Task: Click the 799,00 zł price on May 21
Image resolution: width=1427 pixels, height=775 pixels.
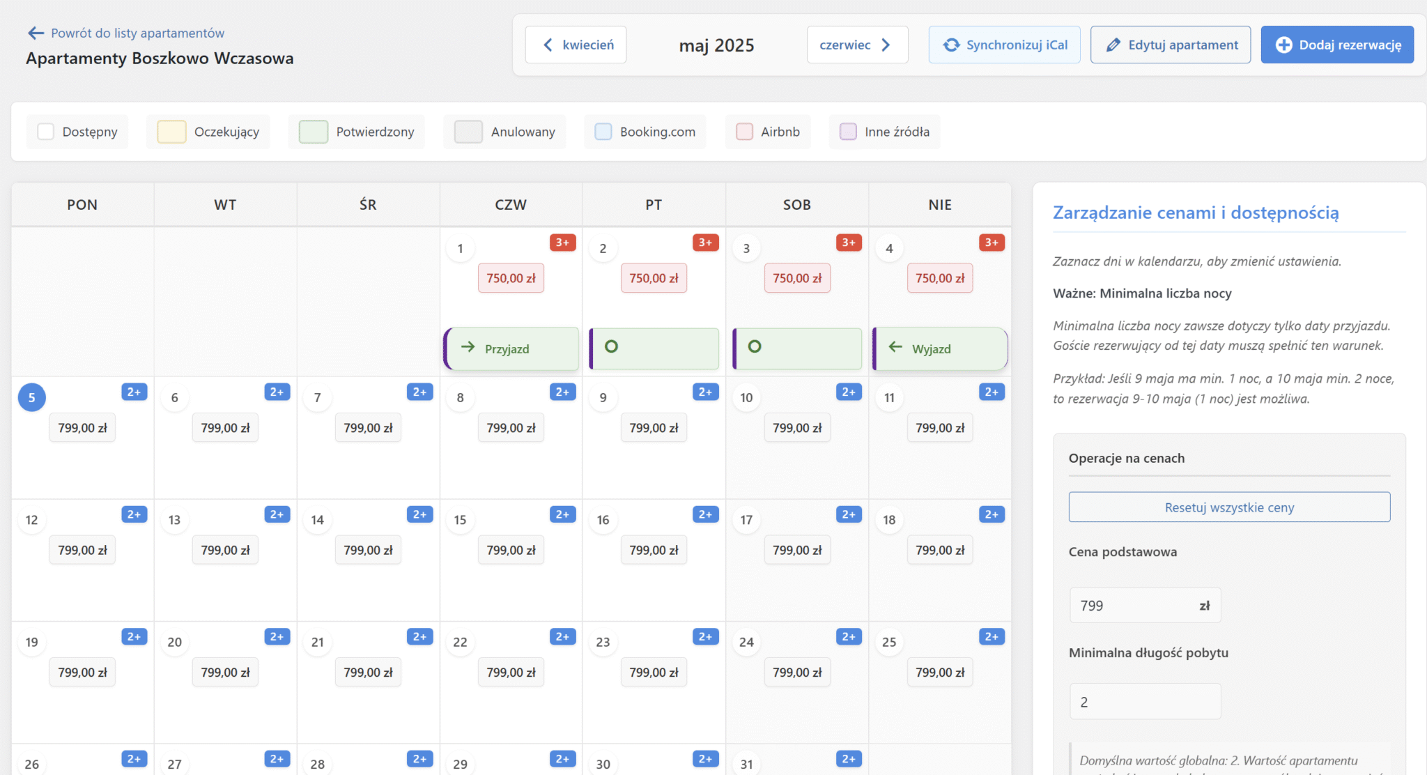Action: (368, 673)
